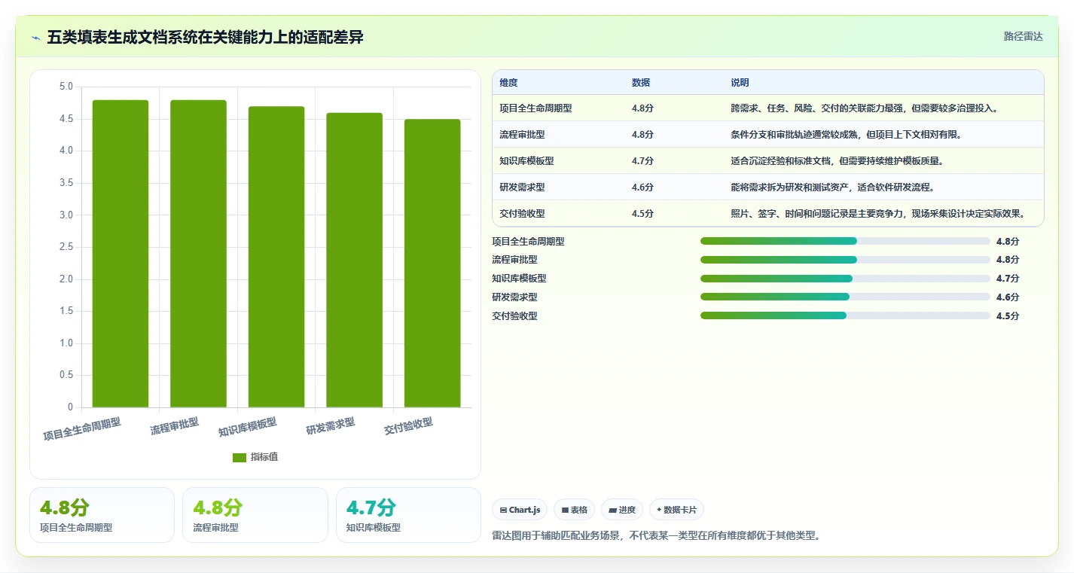
Task: Click the 5.0 y-axis tick label
Action: (66, 87)
